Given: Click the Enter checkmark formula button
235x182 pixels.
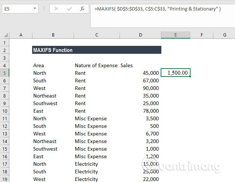Looking at the screenshot, I should [x=69, y=9].
